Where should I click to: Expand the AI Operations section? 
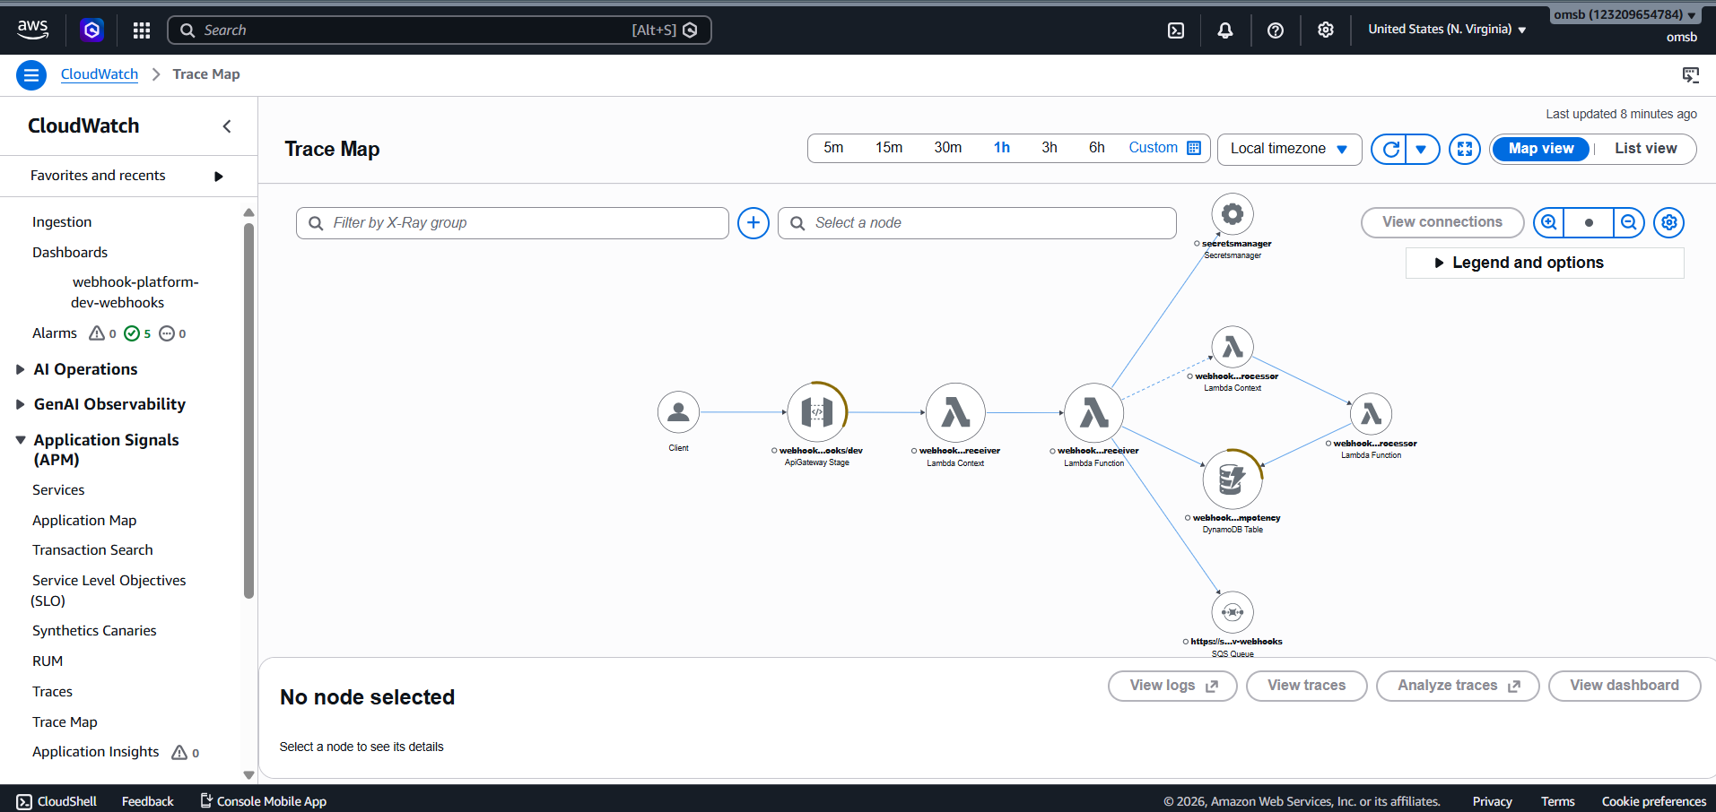[x=77, y=369]
